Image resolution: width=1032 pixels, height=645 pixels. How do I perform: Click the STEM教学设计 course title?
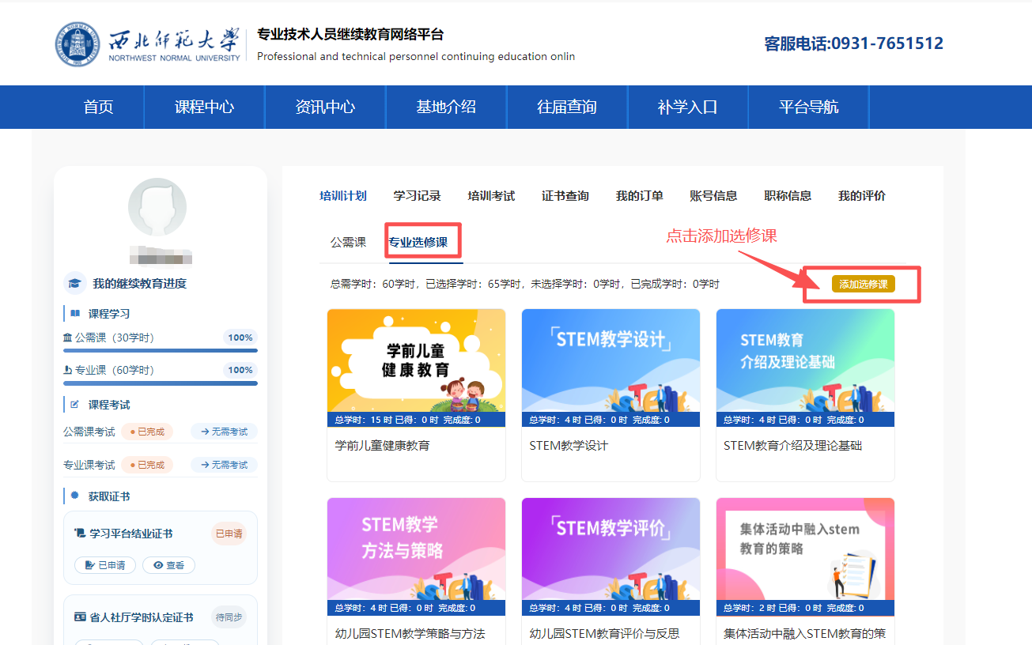tap(569, 446)
